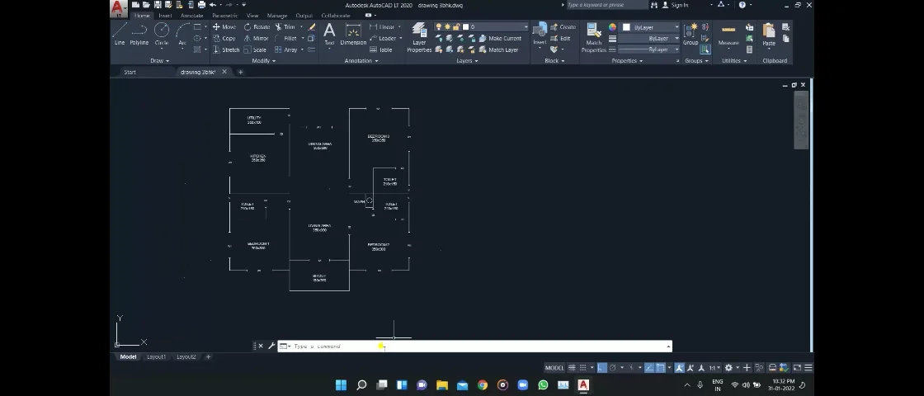Click the Mirror tool

coord(256,38)
